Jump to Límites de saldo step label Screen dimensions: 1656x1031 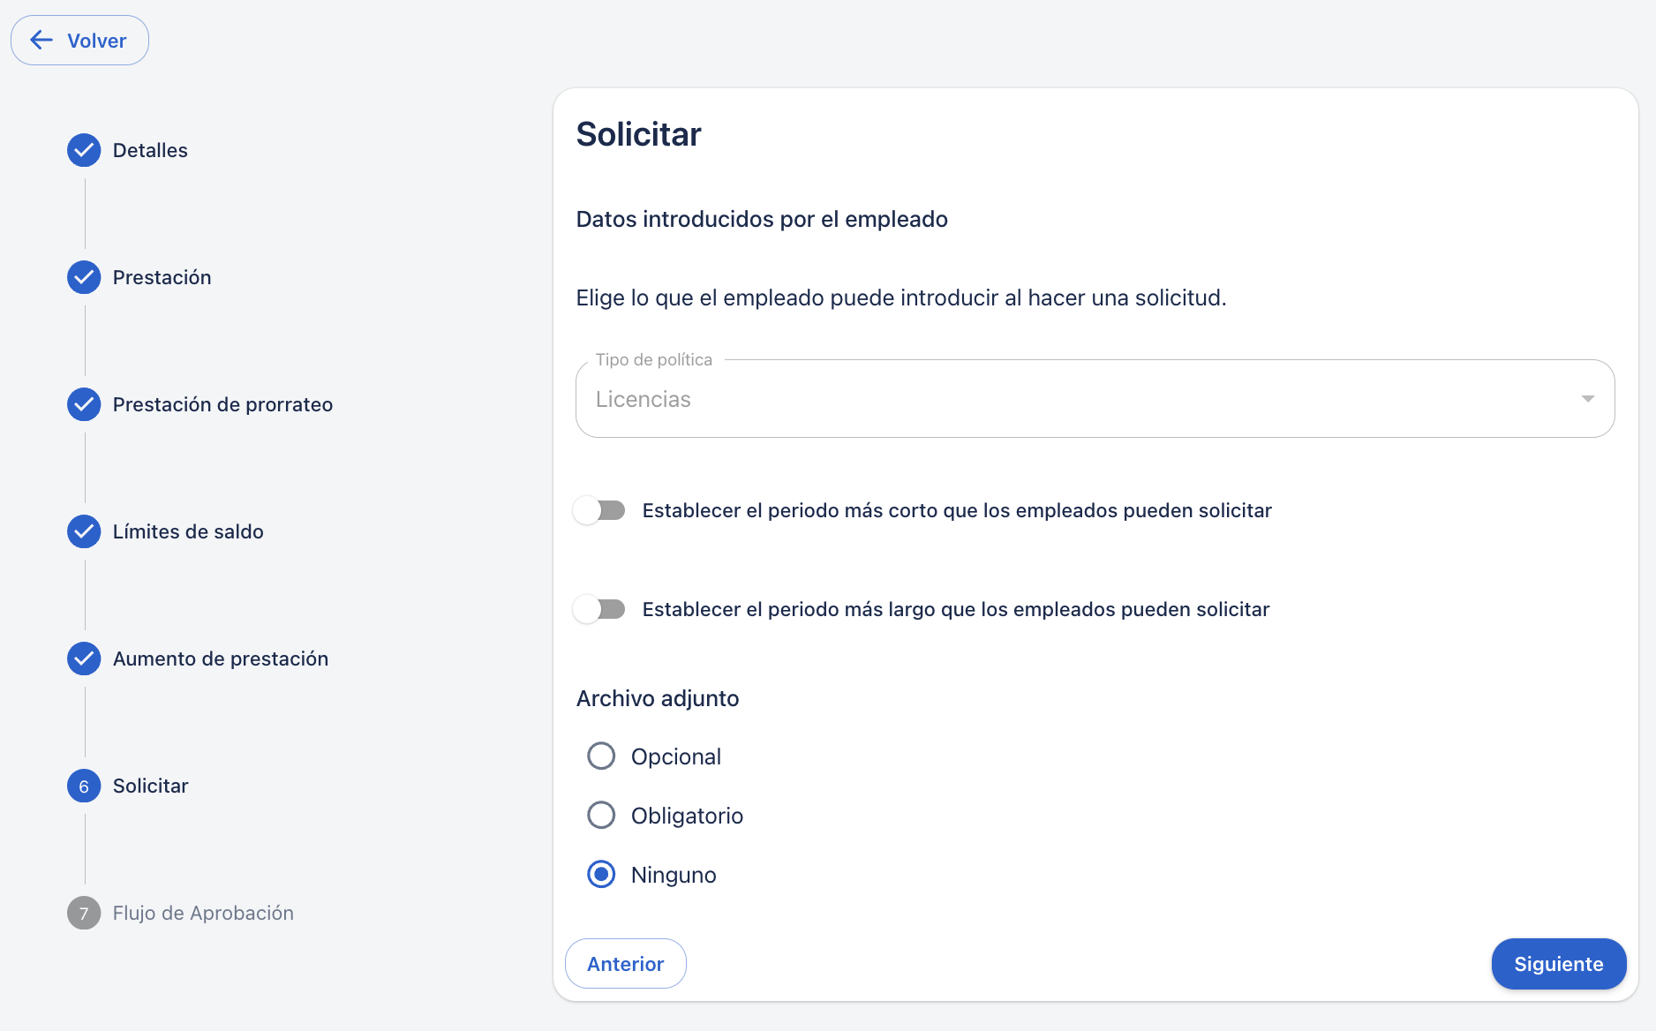coord(188,531)
